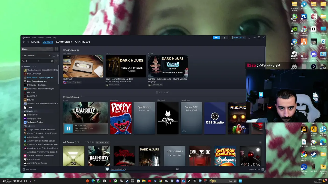Focus the library search field
This screenshot has height=184, width=328.
tap(37, 61)
